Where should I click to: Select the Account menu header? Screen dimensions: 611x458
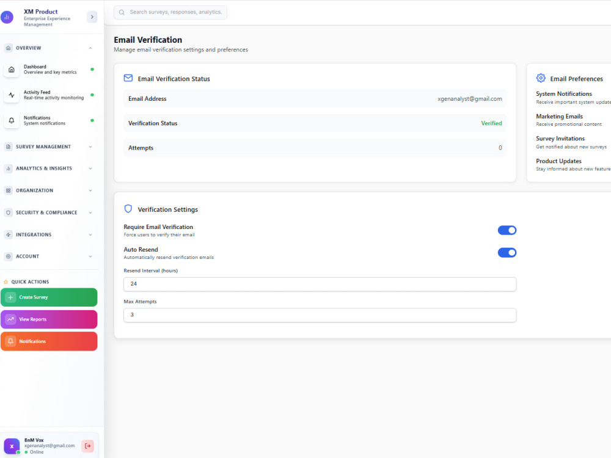pyautogui.click(x=49, y=256)
